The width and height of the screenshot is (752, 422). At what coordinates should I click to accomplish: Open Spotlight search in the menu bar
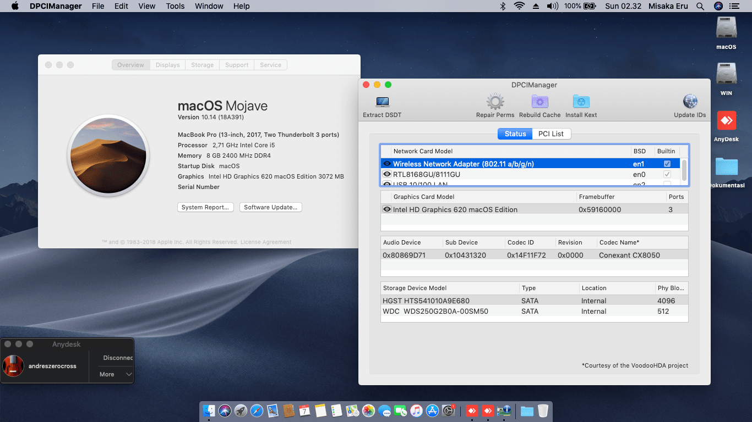(700, 6)
